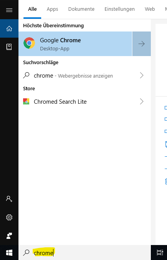Click the add account icon

pyautogui.click(x=9, y=199)
